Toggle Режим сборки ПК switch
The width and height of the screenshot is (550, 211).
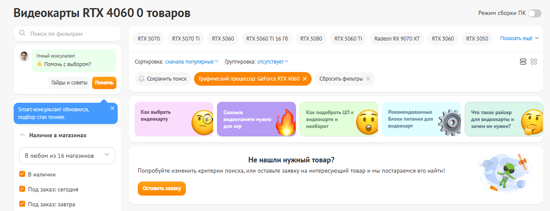[x=534, y=13]
